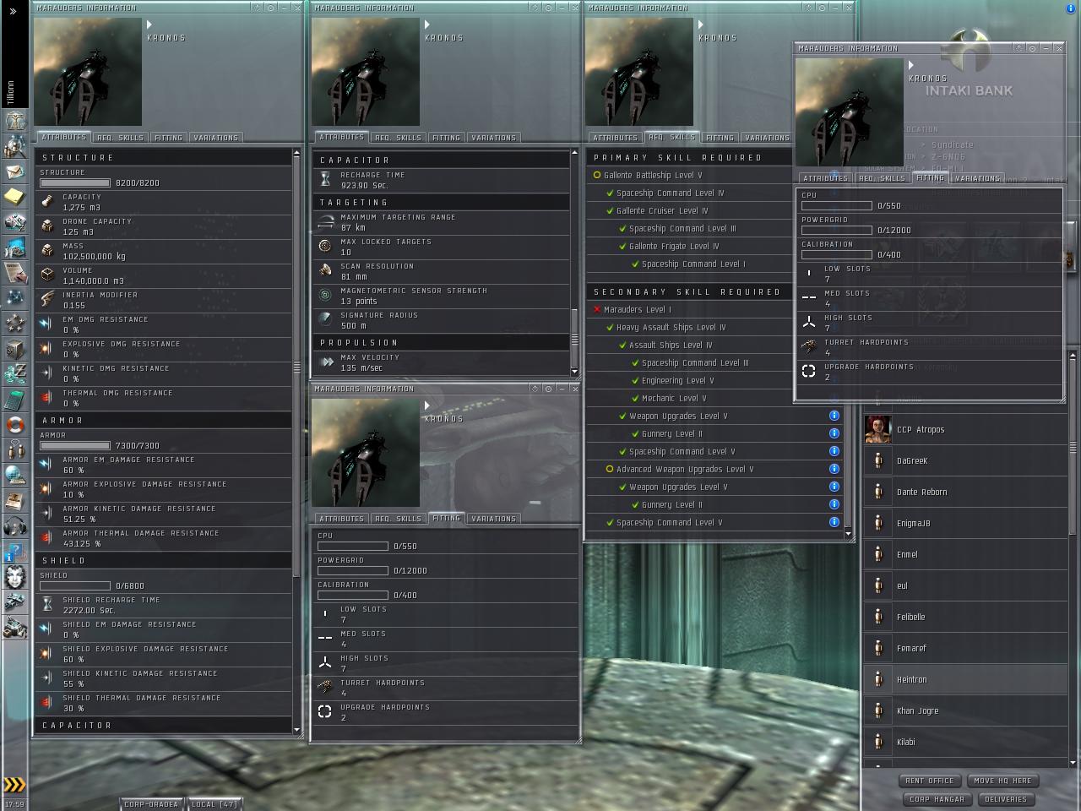Open the chat channels icon with speech bubble
Image resolution: width=1081 pixels, height=811 pixels.
14,449
